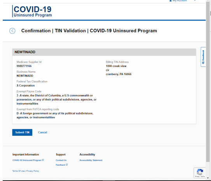This screenshot has height=181, width=211.
Task: Open the Accessibility Statement link
Action: coord(91,160)
